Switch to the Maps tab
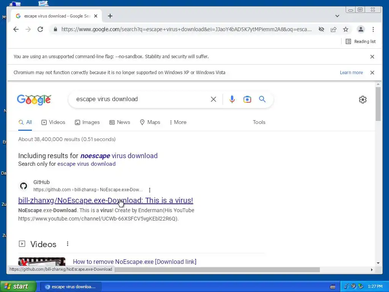 150,122
